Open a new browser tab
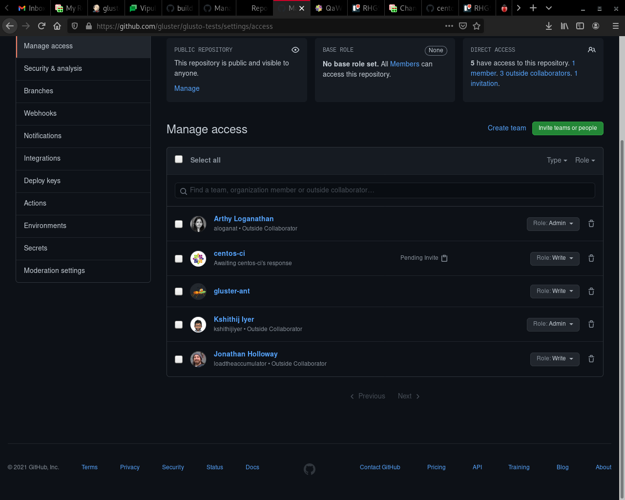The image size is (625, 500). click(x=533, y=8)
